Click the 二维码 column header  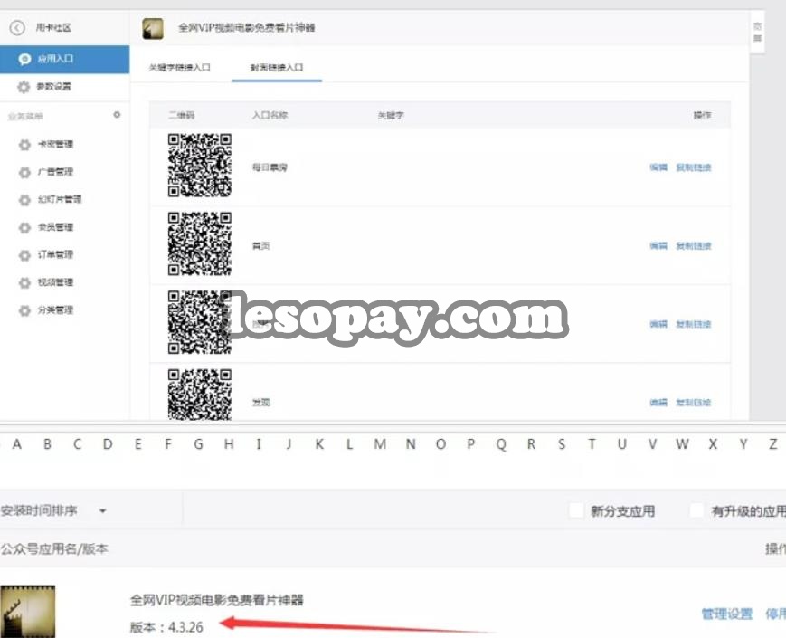tap(182, 115)
